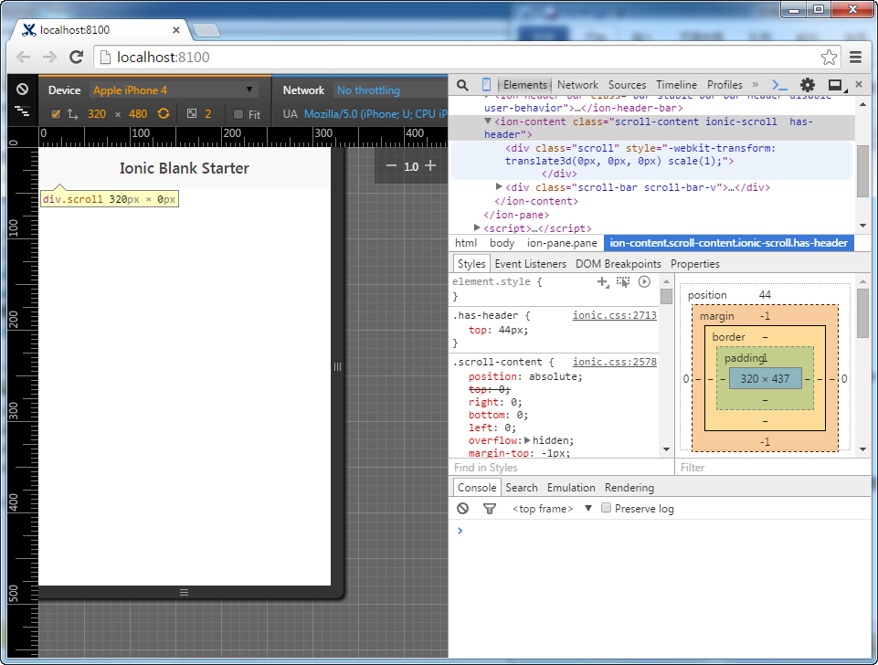Click the Styles pane scroll down arrow

pyautogui.click(x=666, y=449)
